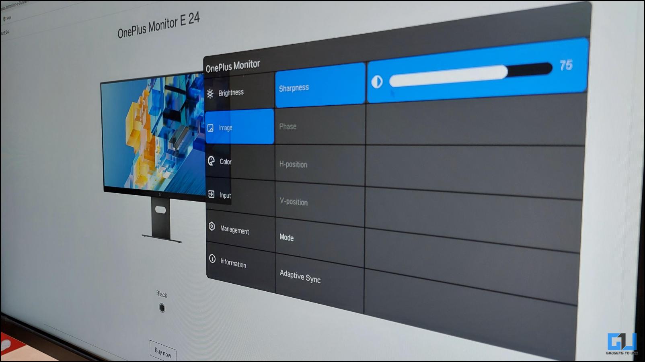Click the Information circle icon

coord(212,259)
